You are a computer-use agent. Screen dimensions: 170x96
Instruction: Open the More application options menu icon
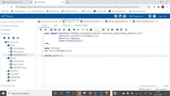coord(150,16)
